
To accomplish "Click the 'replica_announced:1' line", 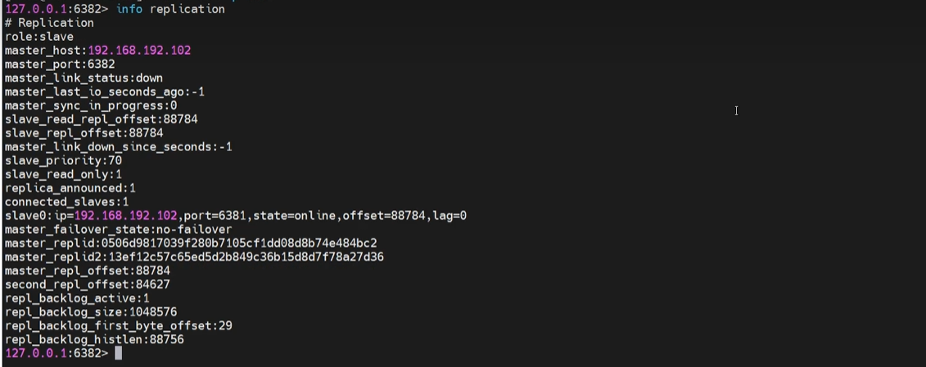I will 70,188.
